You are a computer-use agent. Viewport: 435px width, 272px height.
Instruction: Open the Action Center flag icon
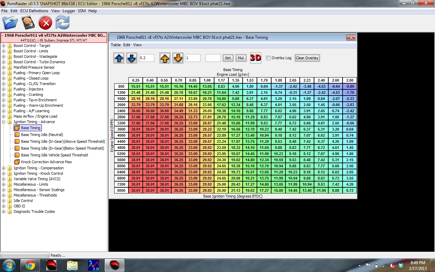coord(368,266)
